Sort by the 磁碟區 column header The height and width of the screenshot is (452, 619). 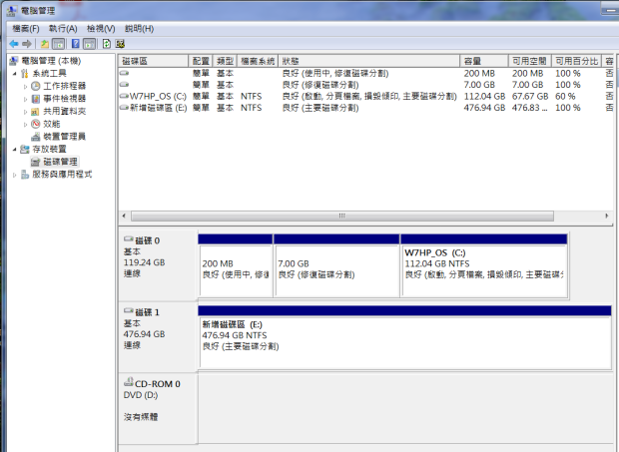point(153,61)
